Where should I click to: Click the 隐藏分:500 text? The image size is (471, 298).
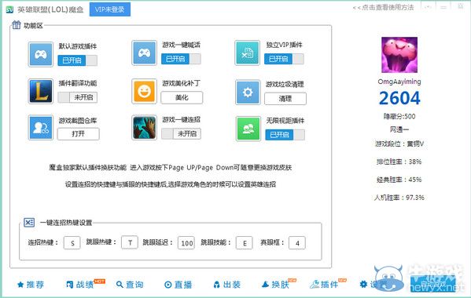[399, 116]
